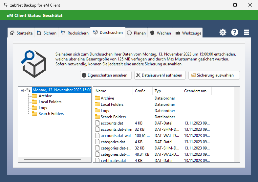258x182 pixels.
Task: Switch to the Startseite tab
Action: pos(21,33)
